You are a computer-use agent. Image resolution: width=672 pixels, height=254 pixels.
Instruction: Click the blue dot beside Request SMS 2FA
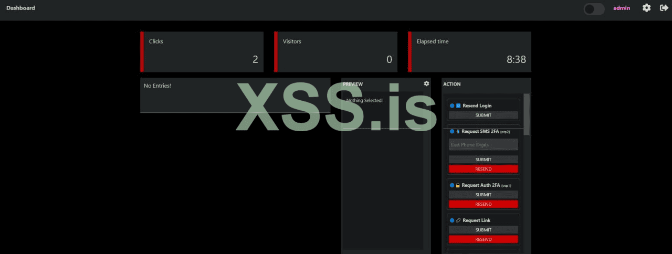pyautogui.click(x=452, y=131)
